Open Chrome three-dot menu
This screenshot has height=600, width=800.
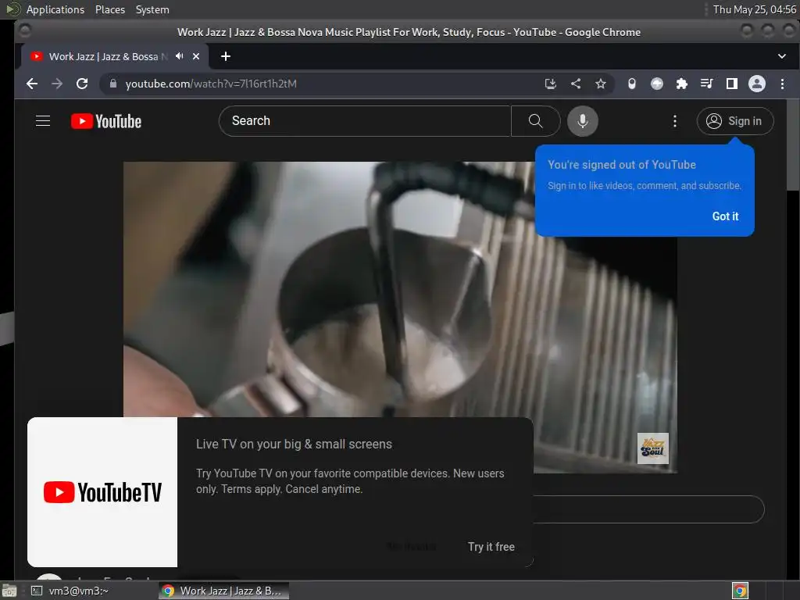coord(782,84)
